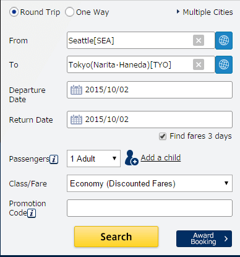The height and width of the screenshot is (257, 240).
Task: Focus the Promotion Code text field
Action: pyautogui.click(x=150, y=208)
